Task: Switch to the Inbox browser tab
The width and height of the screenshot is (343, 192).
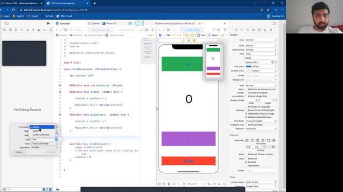Action: coord(21,3)
